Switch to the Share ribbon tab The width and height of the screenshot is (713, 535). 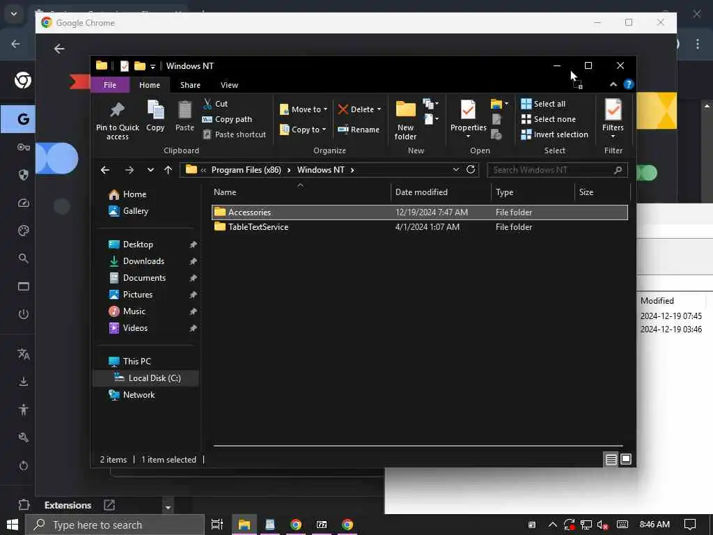click(x=190, y=85)
